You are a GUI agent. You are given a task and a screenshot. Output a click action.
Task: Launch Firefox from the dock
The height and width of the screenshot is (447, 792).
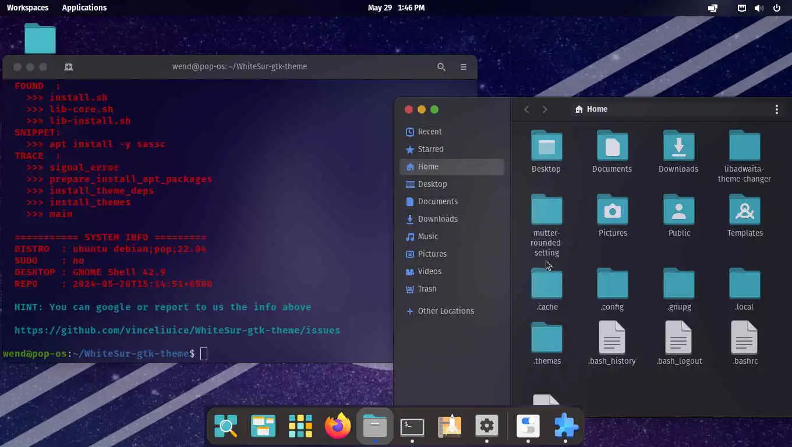[338, 427]
